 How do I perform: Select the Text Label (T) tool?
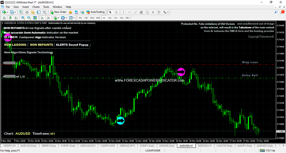pyautogui.click(x=159, y=12)
